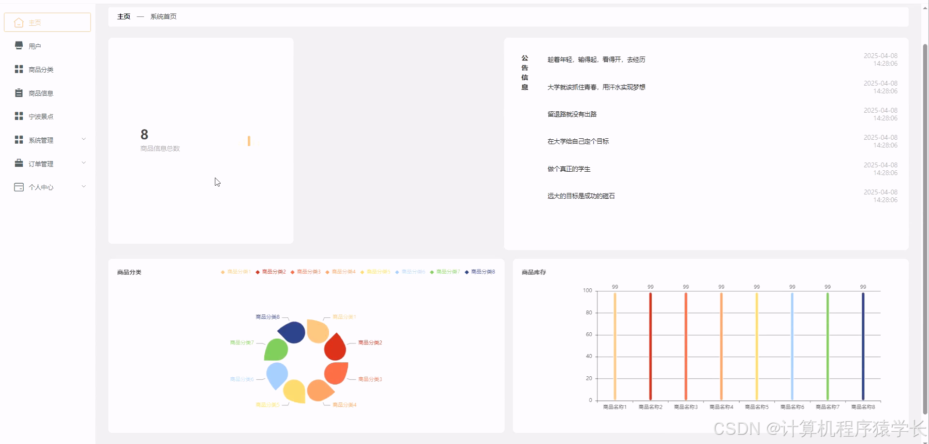
Task: Toggle 商品分类5 legend label in pie chart
Action: [x=378, y=272]
